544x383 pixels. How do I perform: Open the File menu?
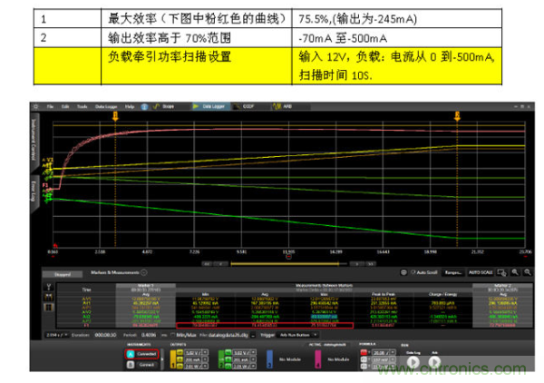point(51,106)
